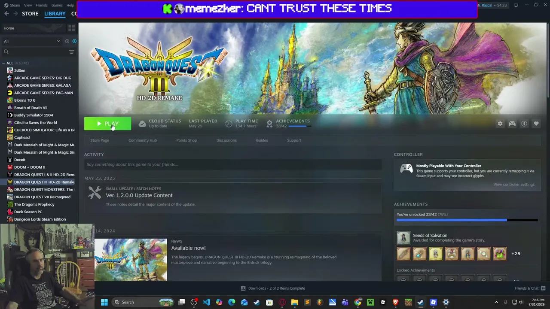
Task: Open the Achievements stat in the play bar
Action: pyautogui.click(x=288, y=124)
